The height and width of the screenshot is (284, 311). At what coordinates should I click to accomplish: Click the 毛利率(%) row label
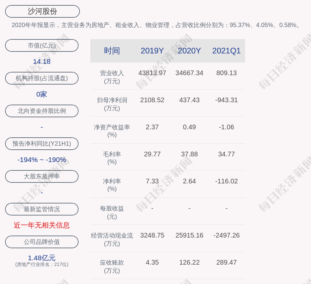click(112, 158)
